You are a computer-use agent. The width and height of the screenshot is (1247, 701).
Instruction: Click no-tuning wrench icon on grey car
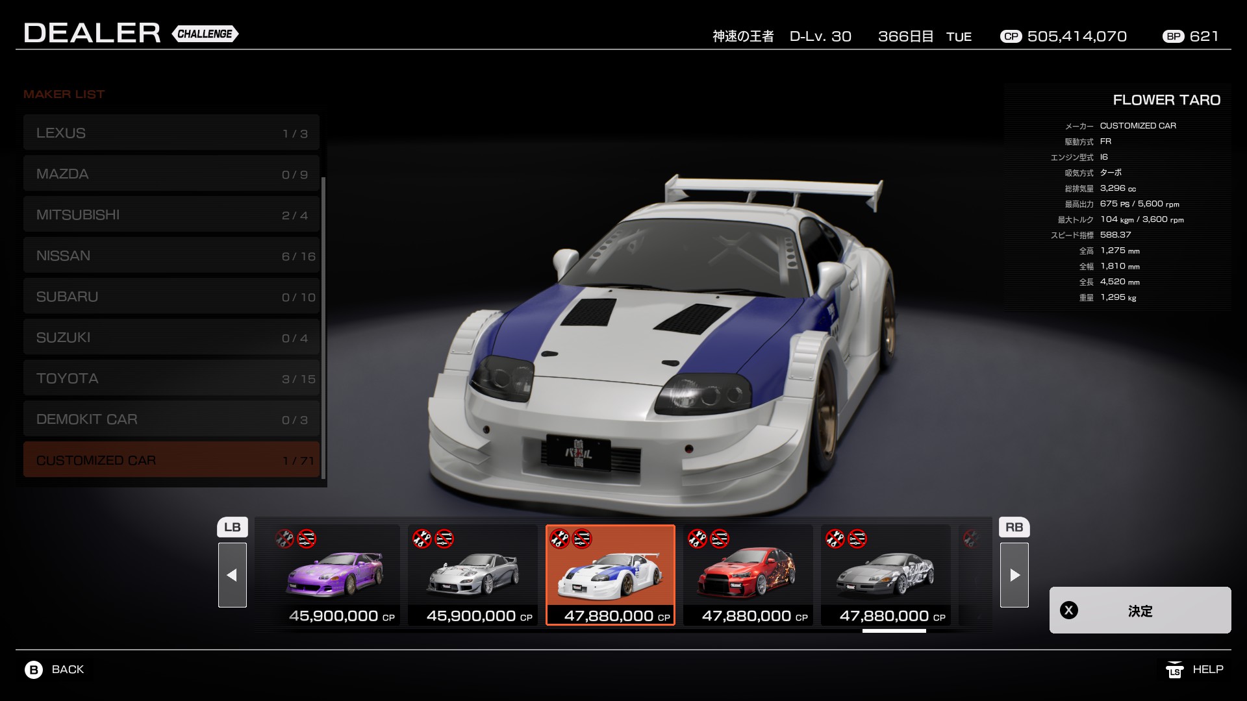[835, 539]
